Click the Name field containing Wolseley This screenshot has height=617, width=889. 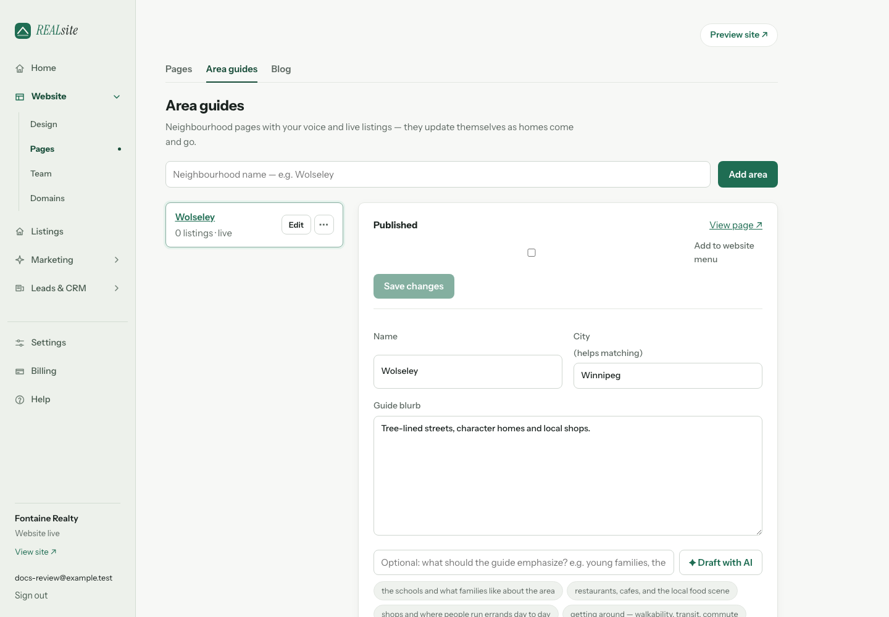click(x=468, y=371)
